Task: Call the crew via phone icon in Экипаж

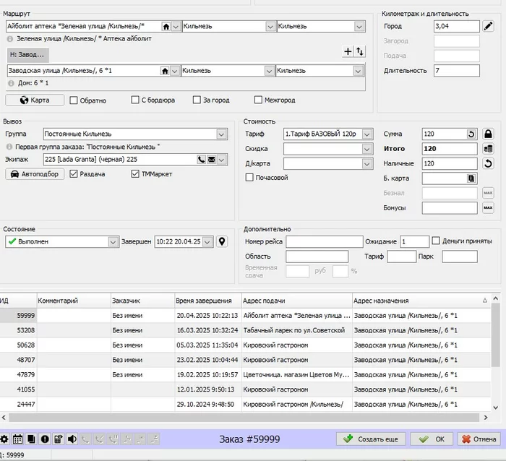Action: pyautogui.click(x=202, y=160)
